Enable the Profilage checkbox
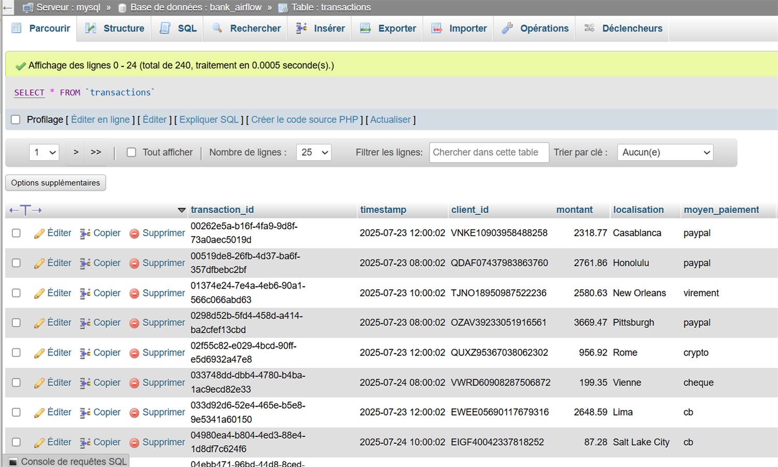 [x=16, y=120]
